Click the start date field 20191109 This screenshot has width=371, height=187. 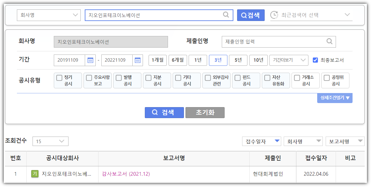(69, 60)
